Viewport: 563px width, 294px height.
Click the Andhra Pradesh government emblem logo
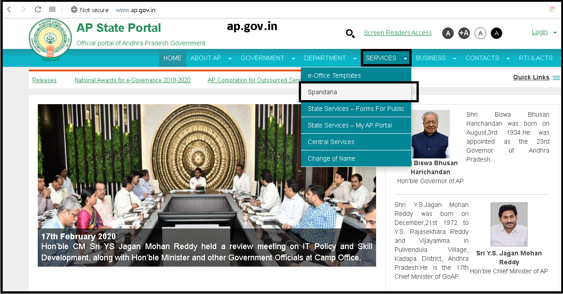pos(50,40)
